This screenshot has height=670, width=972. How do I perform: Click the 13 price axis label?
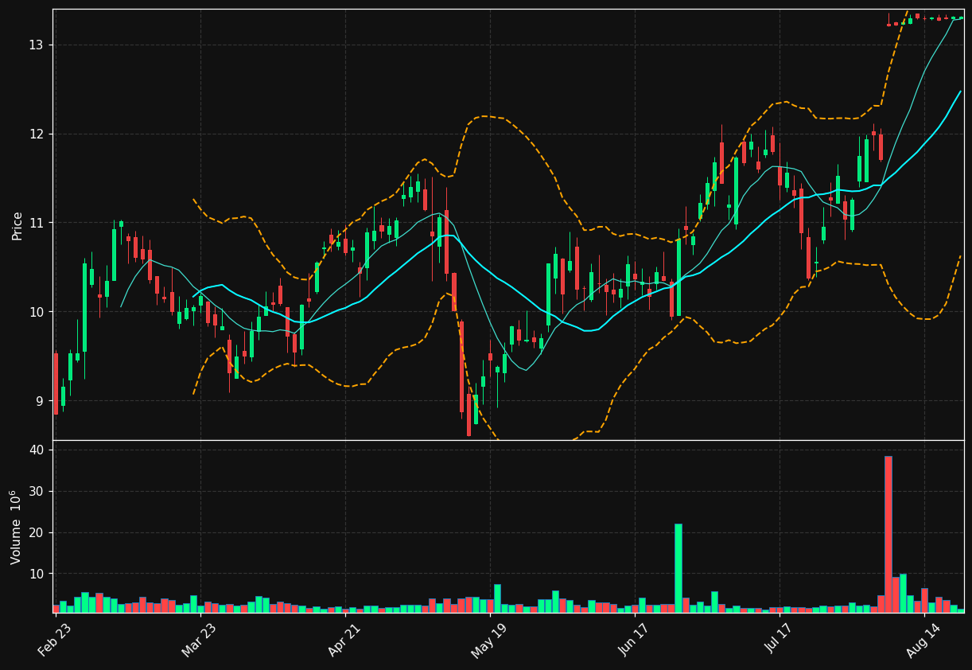coord(37,45)
